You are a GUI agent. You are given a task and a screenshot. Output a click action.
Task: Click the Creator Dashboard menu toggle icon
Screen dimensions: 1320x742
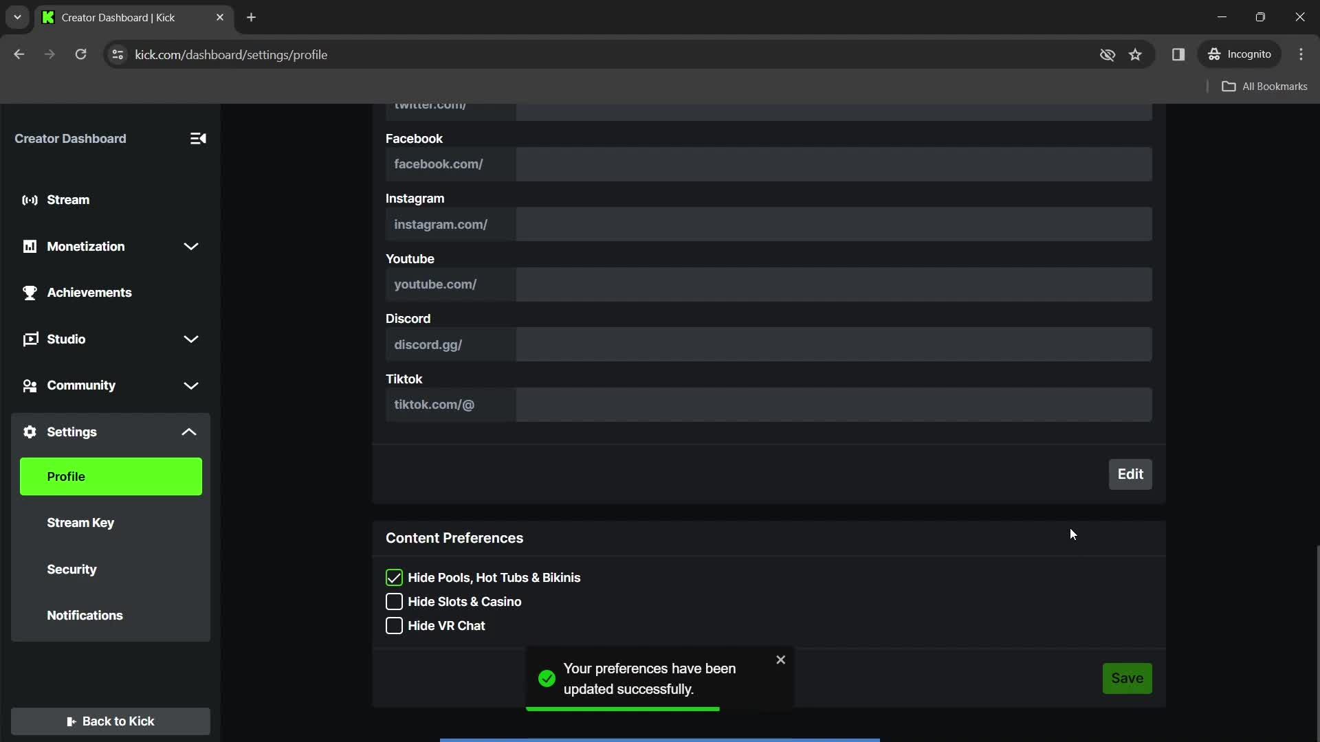(x=199, y=137)
